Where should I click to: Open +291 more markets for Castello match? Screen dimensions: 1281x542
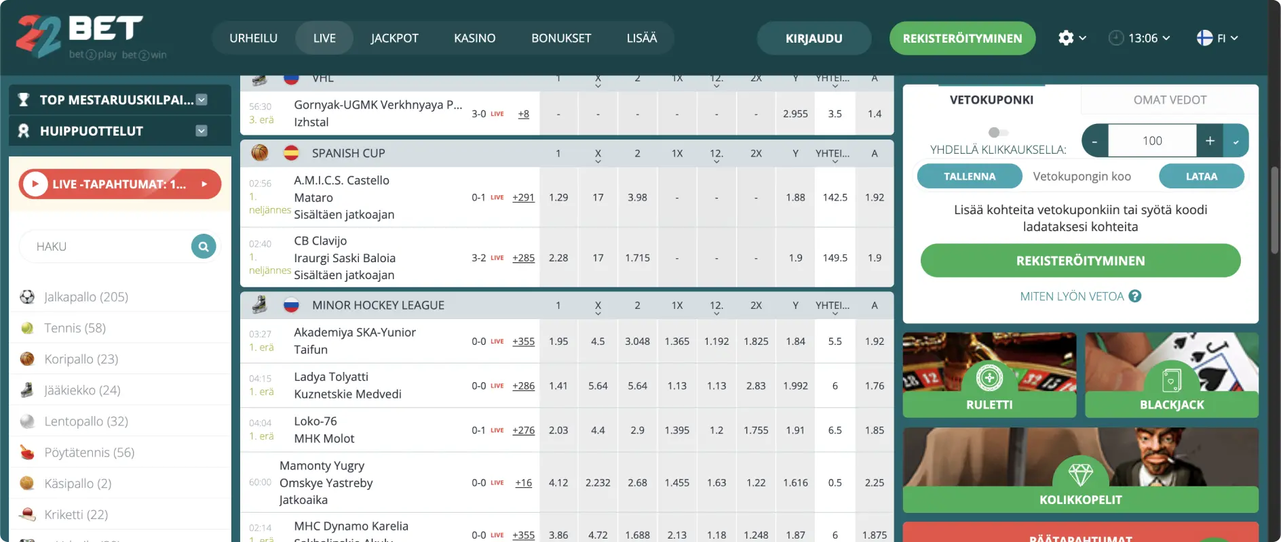[523, 197]
